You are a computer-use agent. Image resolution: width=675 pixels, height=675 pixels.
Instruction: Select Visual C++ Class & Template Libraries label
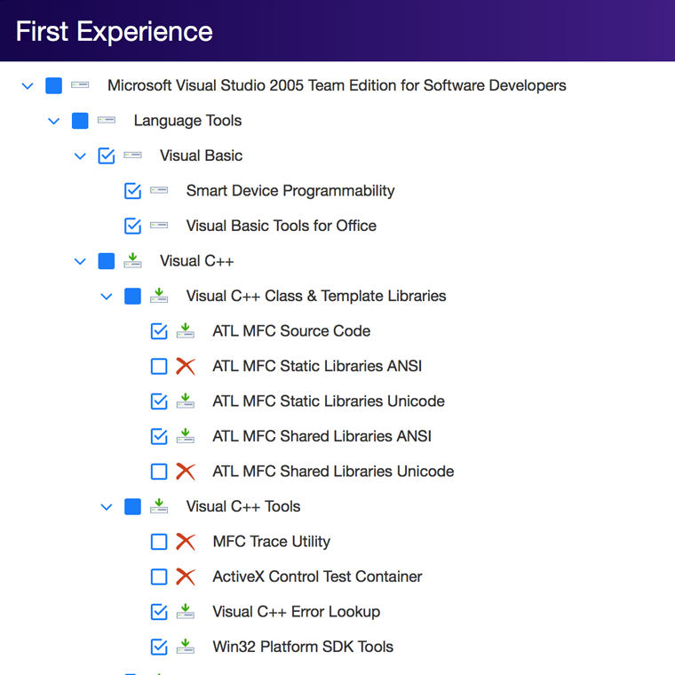316,296
